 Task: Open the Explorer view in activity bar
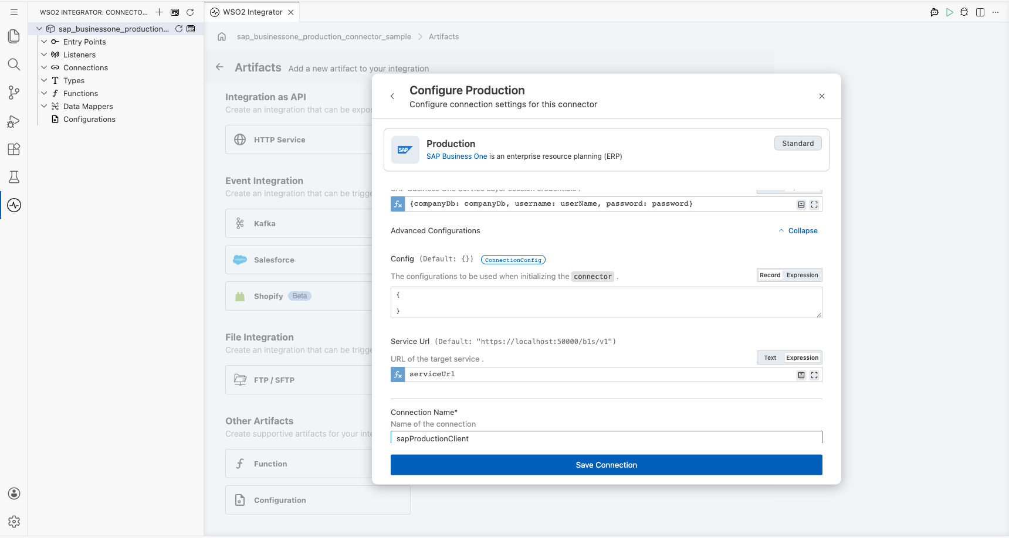point(14,36)
